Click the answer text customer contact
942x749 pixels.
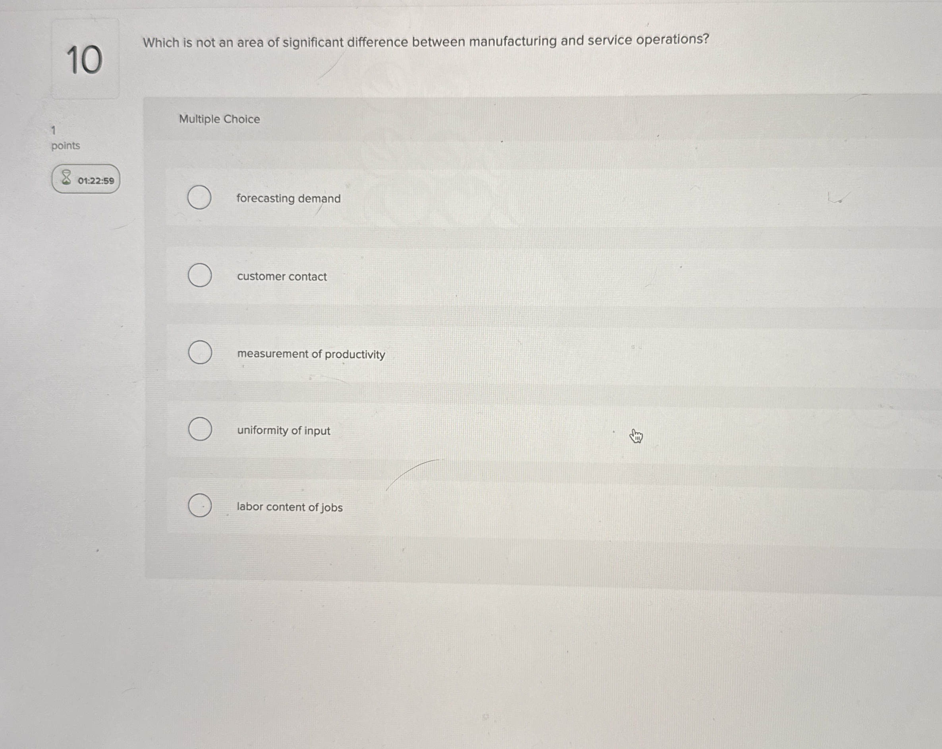282,276
